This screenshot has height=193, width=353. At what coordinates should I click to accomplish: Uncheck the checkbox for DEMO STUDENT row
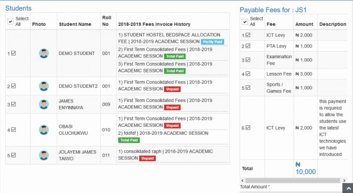13,53
